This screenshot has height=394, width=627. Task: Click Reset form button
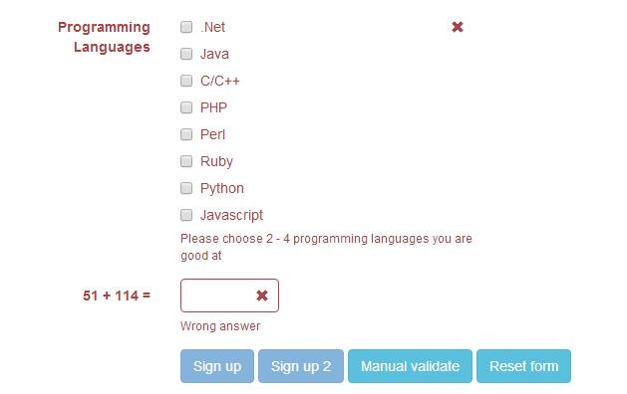tap(524, 366)
